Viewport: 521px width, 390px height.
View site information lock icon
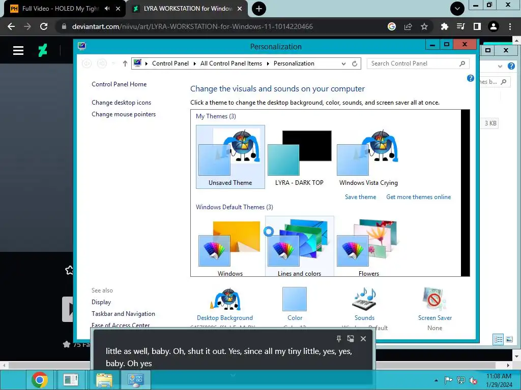point(64,26)
